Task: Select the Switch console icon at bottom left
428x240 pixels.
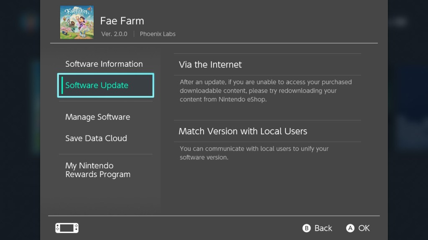Action: pos(67,228)
